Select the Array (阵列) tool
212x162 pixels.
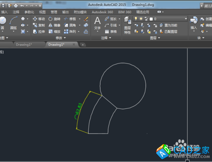[70, 31]
